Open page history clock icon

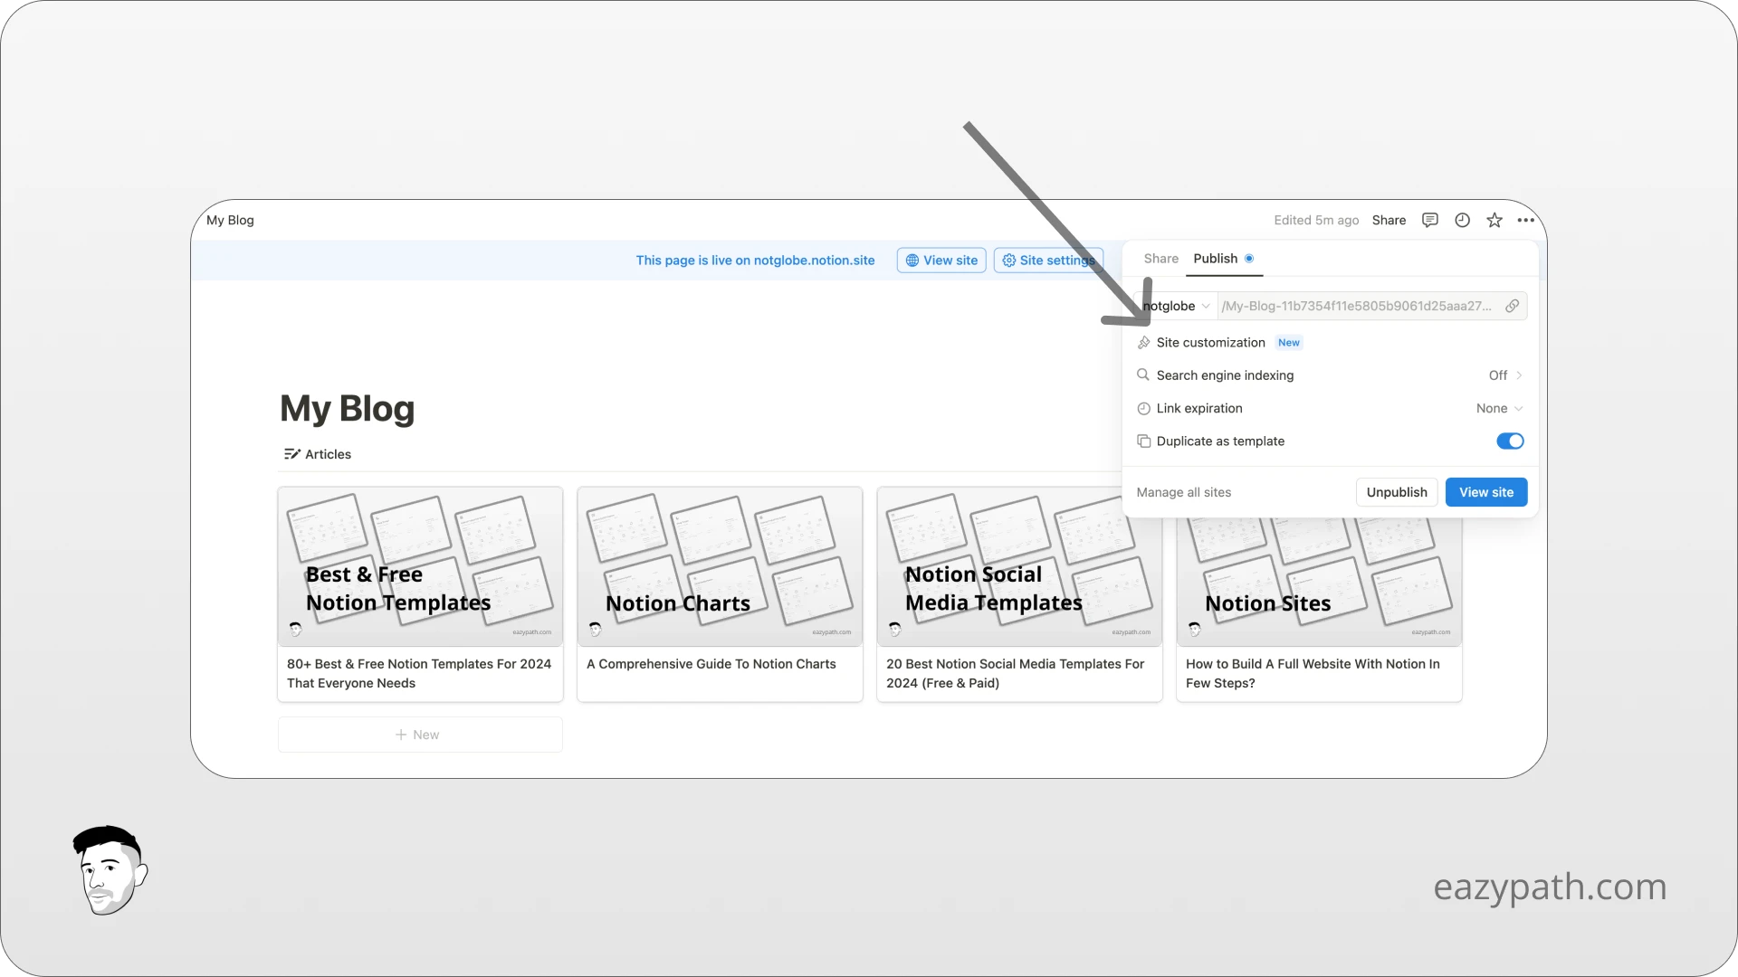click(1462, 220)
